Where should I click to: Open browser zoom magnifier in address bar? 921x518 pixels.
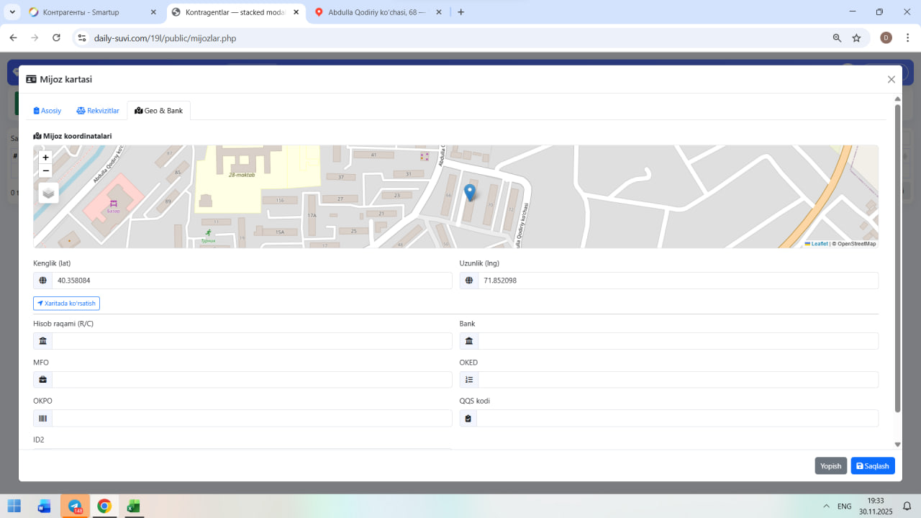click(x=837, y=38)
